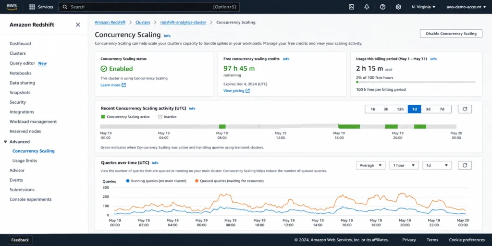The image size is (492, 246).
Task: Click the search magnifier icon
Action: tap(65, 7)
